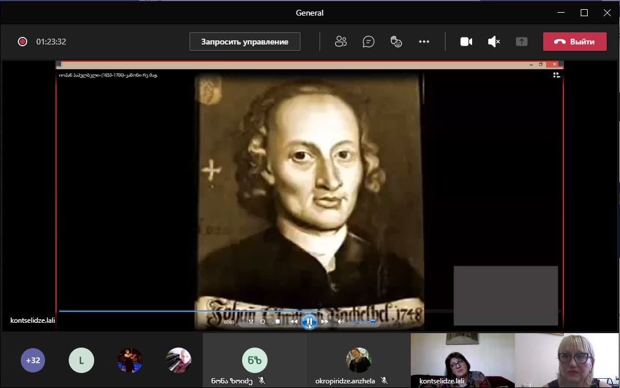Click the kontselidze.lali presenter label

click(x=32, y=320)
